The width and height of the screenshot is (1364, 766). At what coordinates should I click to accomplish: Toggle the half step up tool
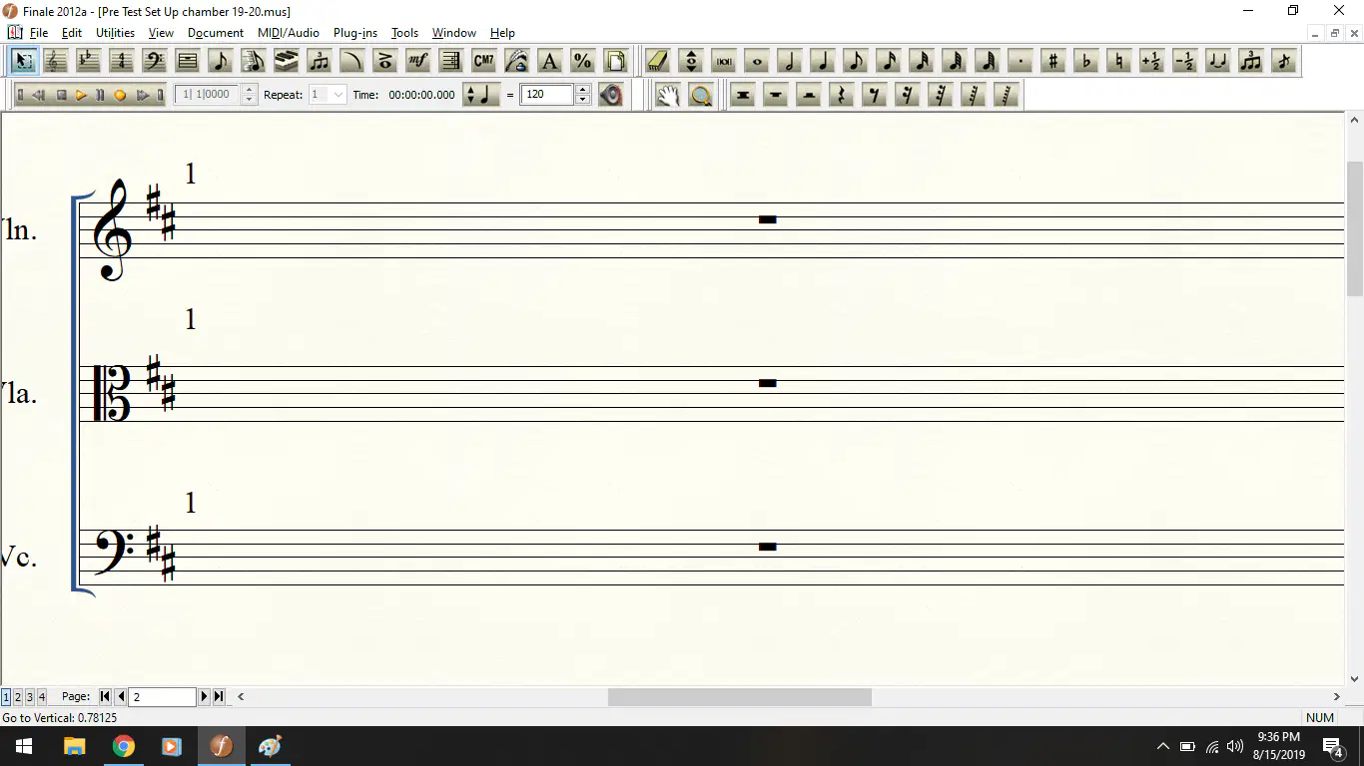(1152, 61)
